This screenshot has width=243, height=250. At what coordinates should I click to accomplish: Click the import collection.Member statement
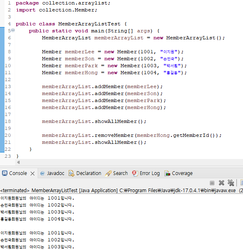click(56, 10)
